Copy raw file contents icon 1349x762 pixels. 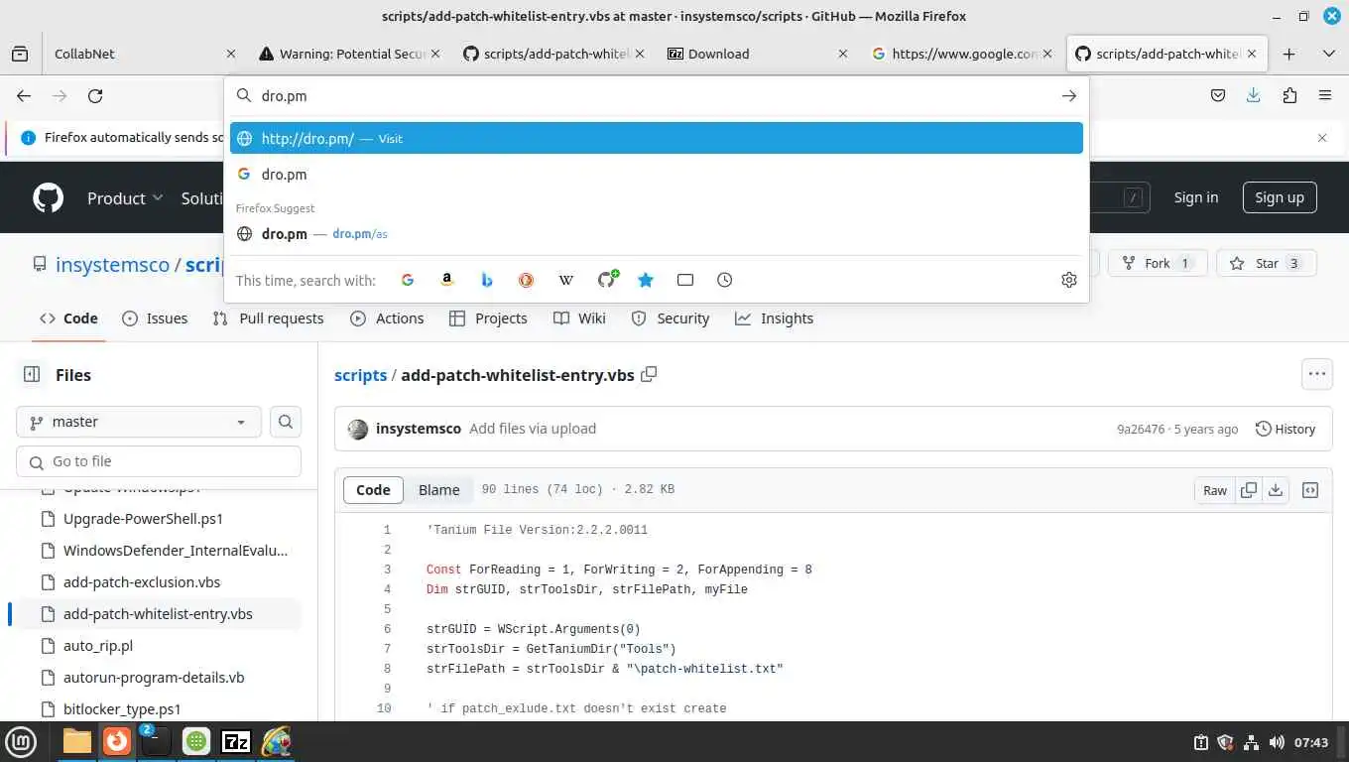(x=1249, y=490)
